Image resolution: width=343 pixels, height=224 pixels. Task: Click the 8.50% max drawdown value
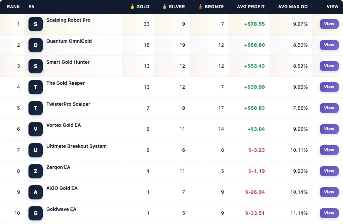(x=300, y=45)
